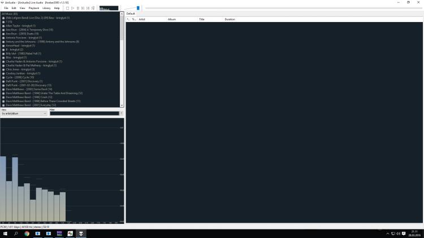The height and width of the screenshot is (238, 424).
Task: Select the Default playlist tab
Action: click(x=131, y=14)
